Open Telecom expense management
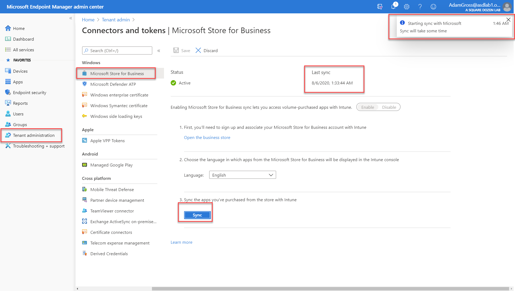 pyautogui.click(x=120, y=243)
